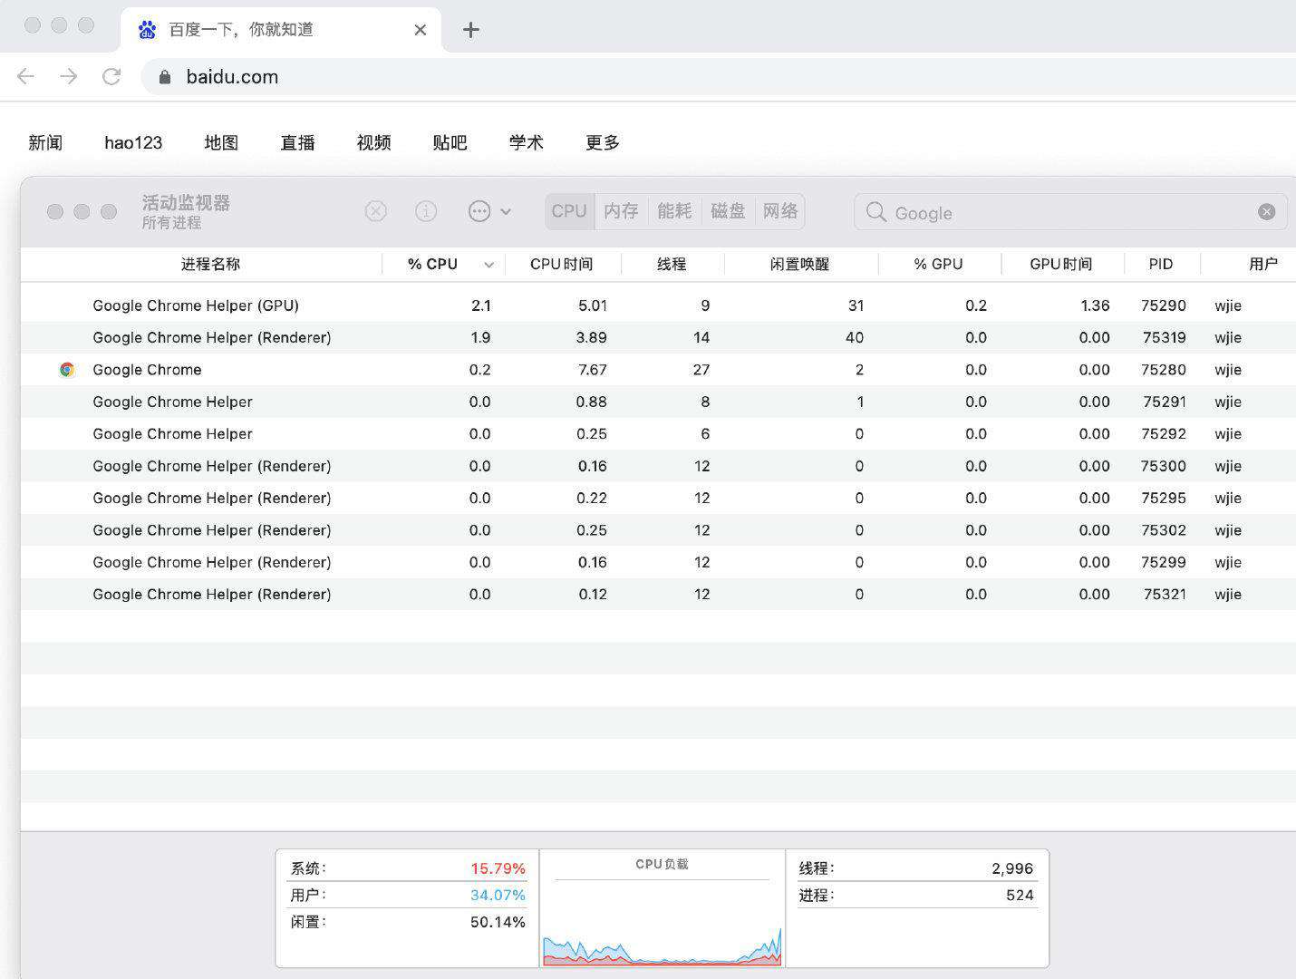The image size is (1296, 979).
Task: Click the process info (i) icon
Action: coord(426,211)
